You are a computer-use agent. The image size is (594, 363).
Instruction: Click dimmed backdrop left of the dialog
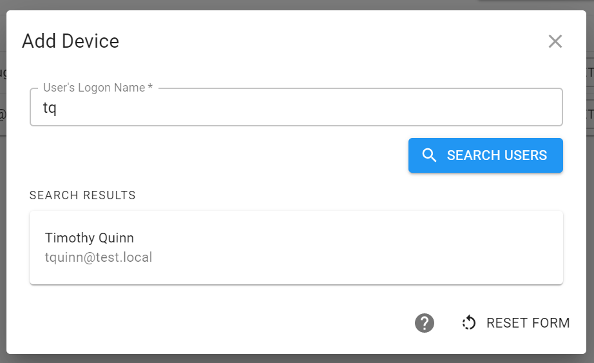pyautogui.click(x=3, y=228)
